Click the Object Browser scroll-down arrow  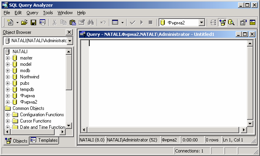[69, 125]
